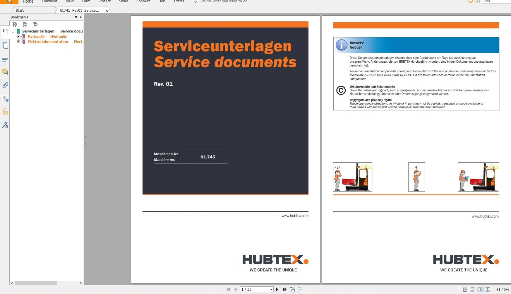Open the Protect ribbon tab
Viewport: 511px width, 294px height.
pos(104,1)
